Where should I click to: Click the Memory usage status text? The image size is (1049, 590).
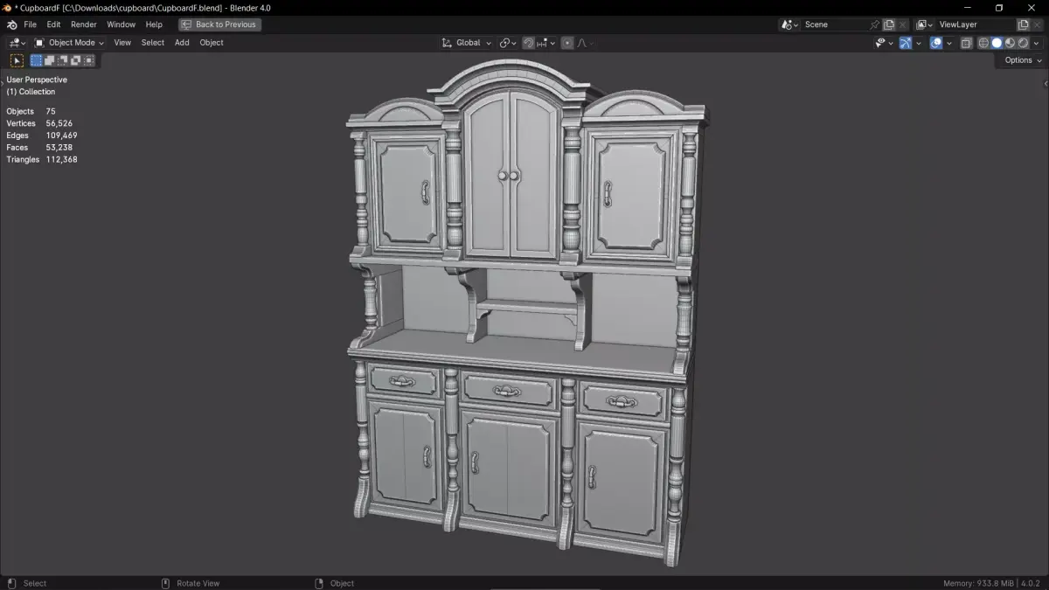pyautogui.click(x=978, y=583)
